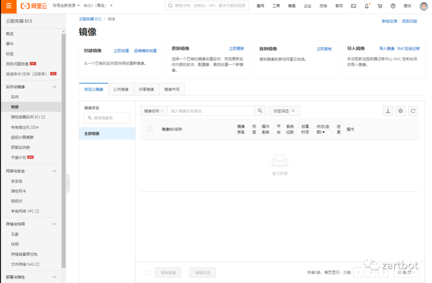Screen dimensions: 432x283
Task: Open the hamburger main menu
Action: tap(8, 6)
